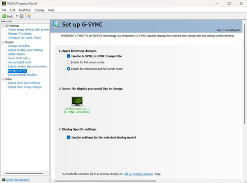
Task: Open Set up multiple displays in the tree
Action: [x=22, y=75]
